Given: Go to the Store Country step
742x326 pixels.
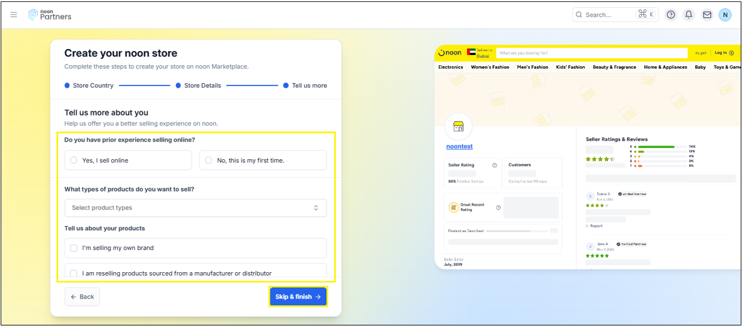Looking at the screenshot, I should pyautogui.click(x=88, y=86).
